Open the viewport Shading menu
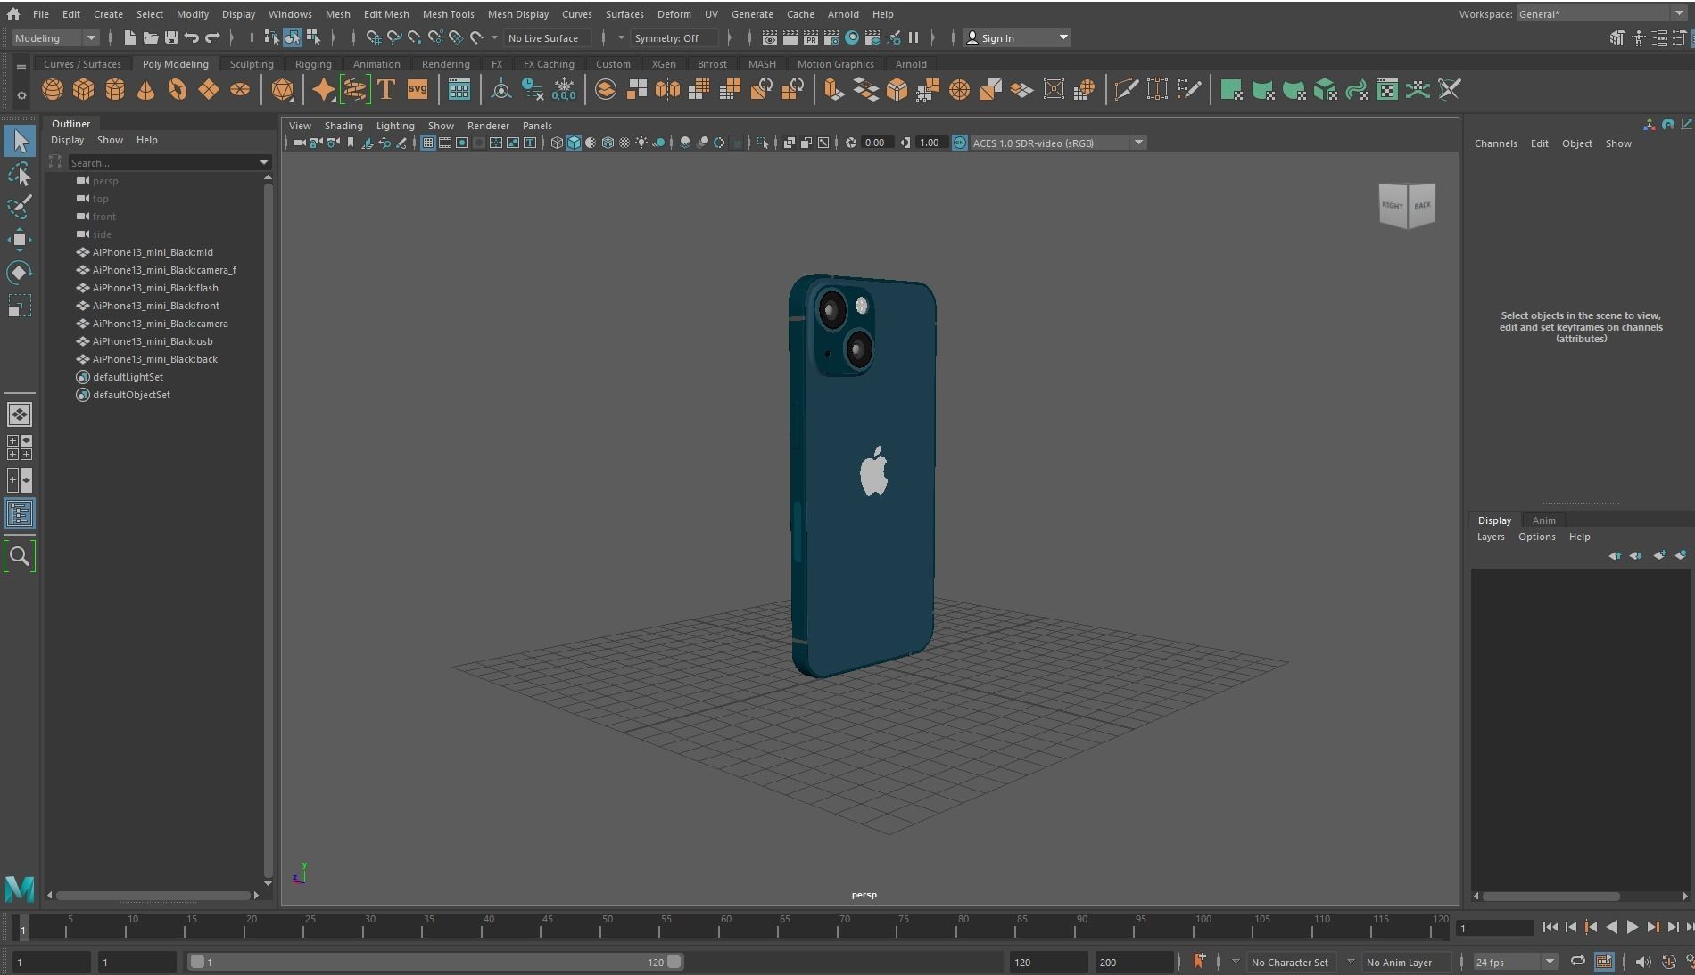 point(343,126)
